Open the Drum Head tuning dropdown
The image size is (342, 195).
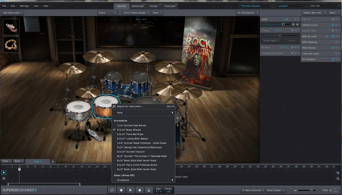click(271, 40)
